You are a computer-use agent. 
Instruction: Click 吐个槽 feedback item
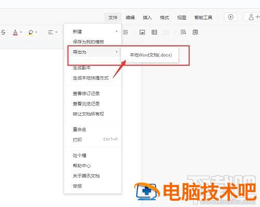coord(93,156)
